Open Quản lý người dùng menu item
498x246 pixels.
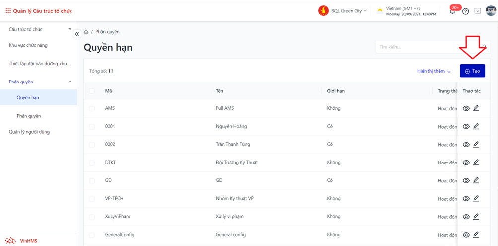click(x=29, y=132)
